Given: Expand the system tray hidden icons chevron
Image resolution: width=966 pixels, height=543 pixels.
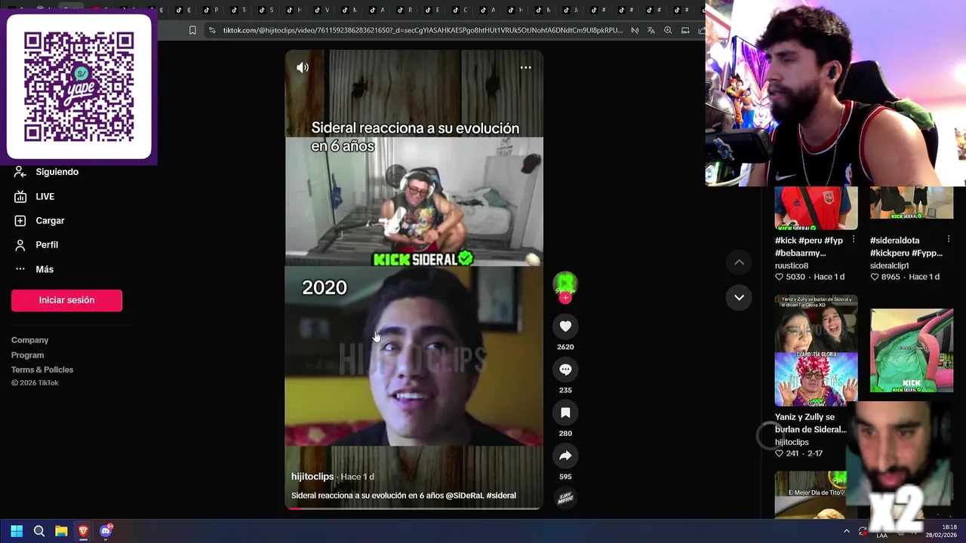Looking at the screenshot, I should (x=846, y=531).
